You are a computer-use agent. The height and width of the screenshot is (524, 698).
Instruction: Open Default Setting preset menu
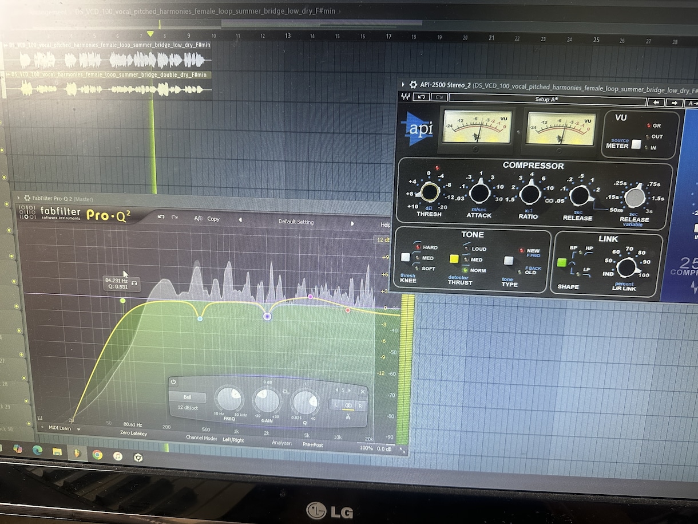[296, 222]
